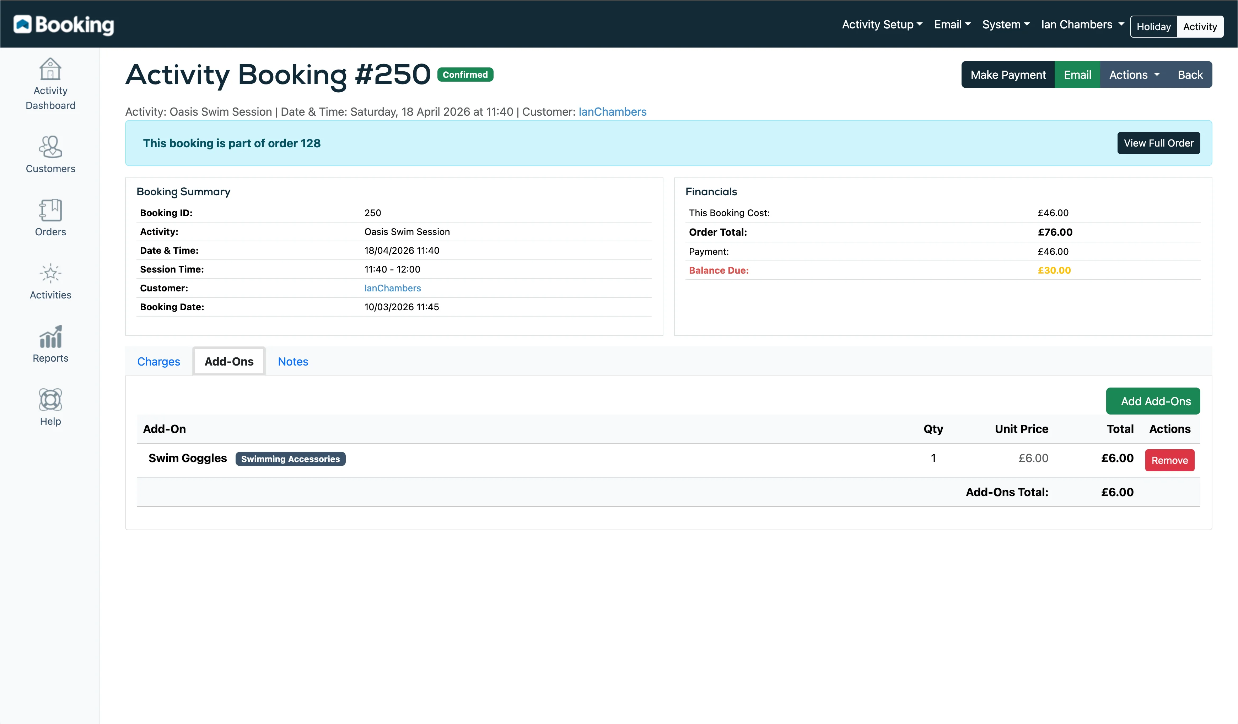The image size is (1238, 724).
Task: Click the Swimming Accessories category badge
Action: pos(290,459)
